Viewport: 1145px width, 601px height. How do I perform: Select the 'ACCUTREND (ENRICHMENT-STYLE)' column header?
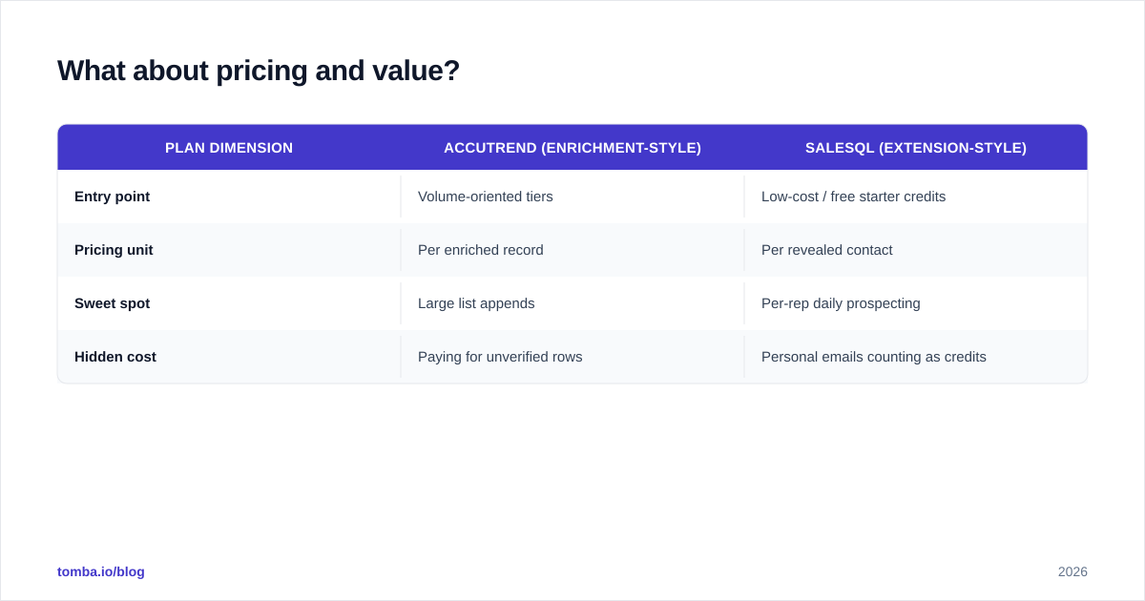[572, 148]
